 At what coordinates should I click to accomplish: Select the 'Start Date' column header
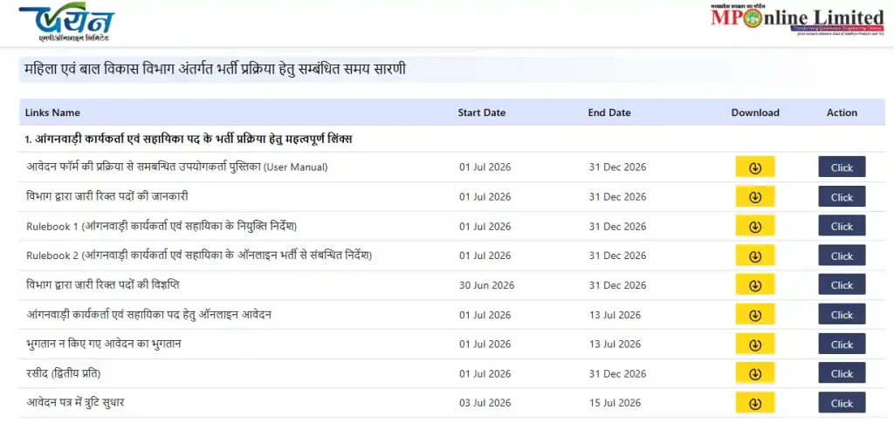pos(482,113)
